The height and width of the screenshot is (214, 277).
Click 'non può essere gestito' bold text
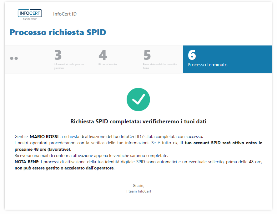[64, 168]
